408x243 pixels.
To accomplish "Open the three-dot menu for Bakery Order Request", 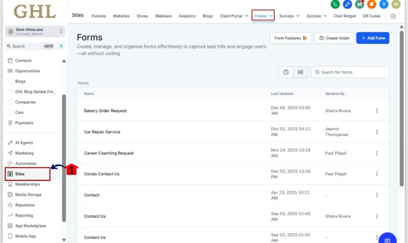I will [x=377, y=110].
